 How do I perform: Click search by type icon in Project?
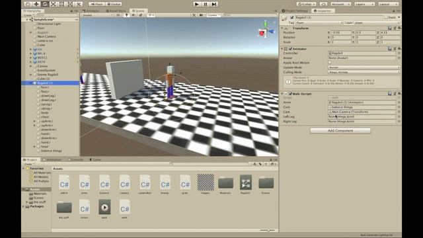click(254, 164)
